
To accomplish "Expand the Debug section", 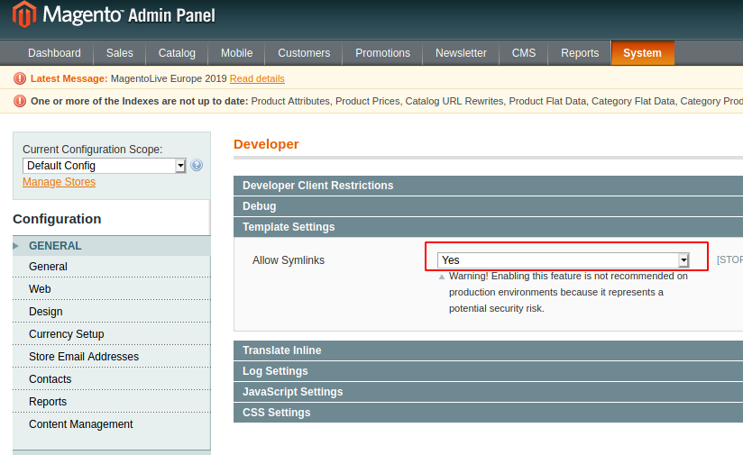I will pyautogui.click(x=488, y=206).
